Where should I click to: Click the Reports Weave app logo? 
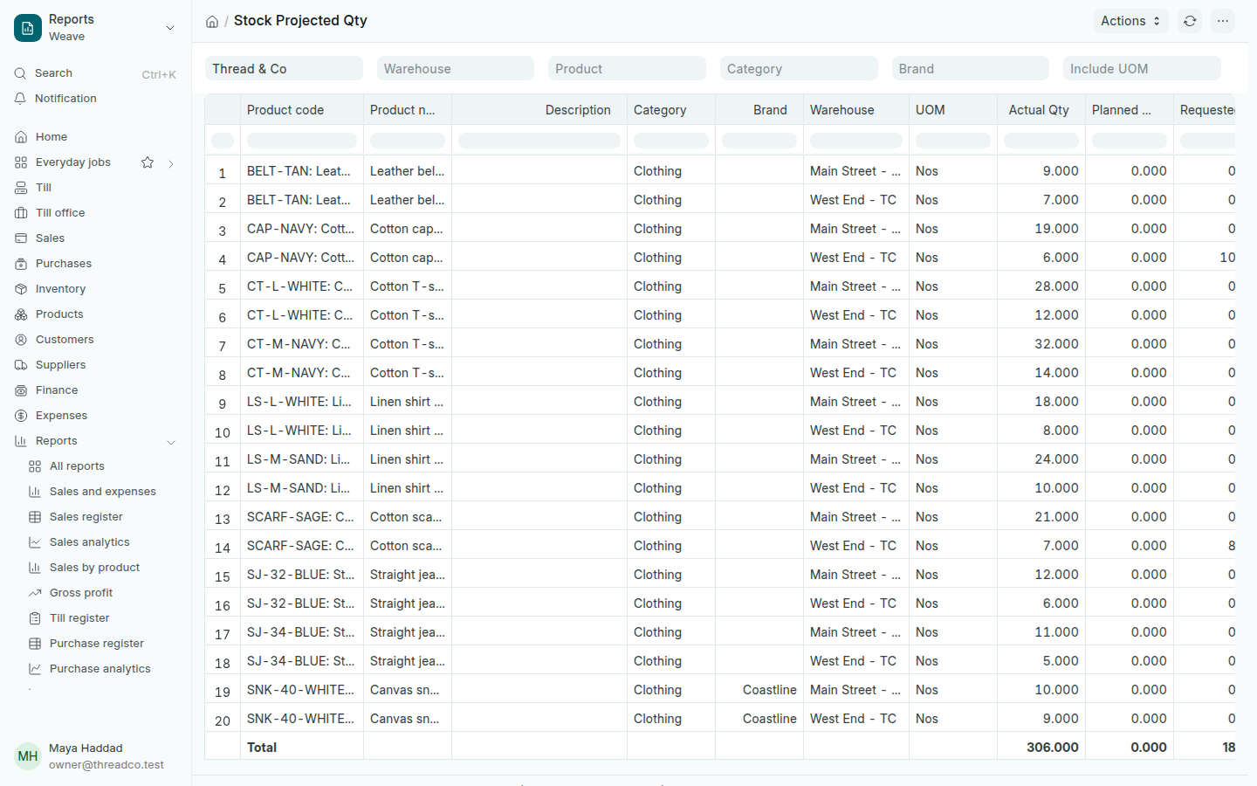click(28, 28)
